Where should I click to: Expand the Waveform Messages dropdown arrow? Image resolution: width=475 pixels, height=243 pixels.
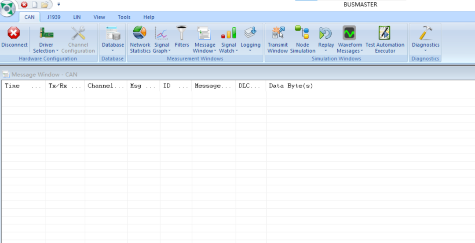pyautogui.click(x=362, y=51)
